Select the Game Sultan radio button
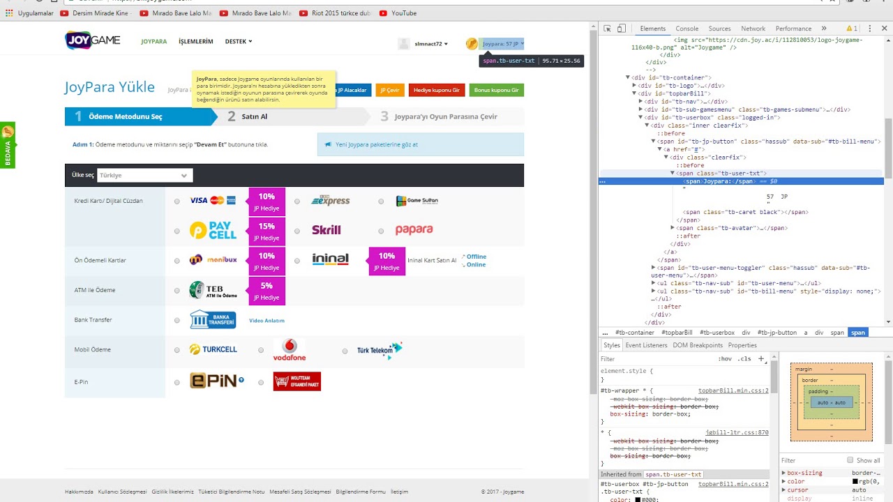The image size is (893, 502). click(x=381, y=201)
